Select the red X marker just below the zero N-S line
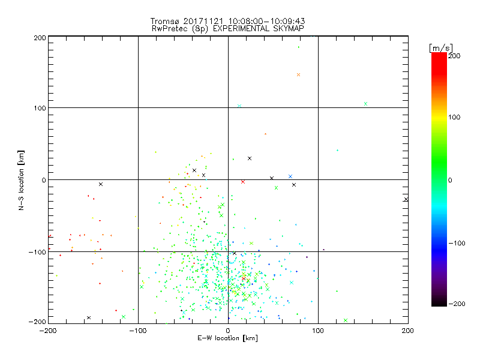This screenshot has height=360, width=480. (243, 182)
